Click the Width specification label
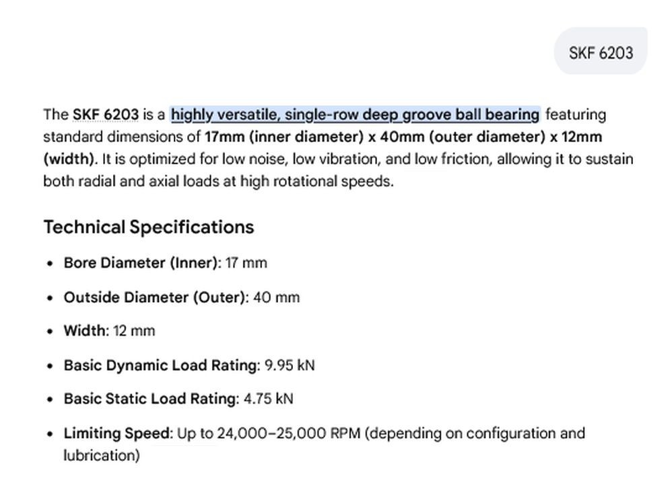 [84, 330]
